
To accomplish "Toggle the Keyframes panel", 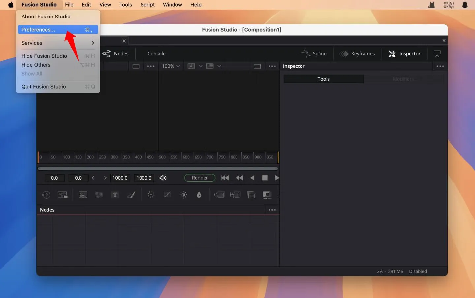I will tap(358, 54).
